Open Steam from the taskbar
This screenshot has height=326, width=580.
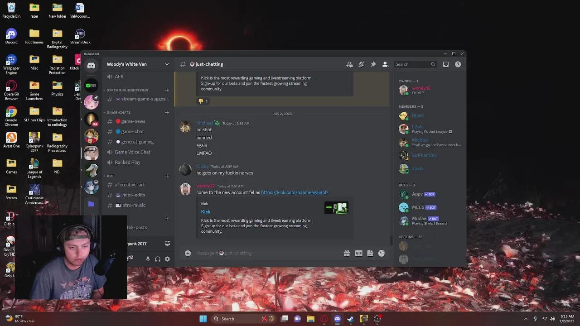(350, 319)
